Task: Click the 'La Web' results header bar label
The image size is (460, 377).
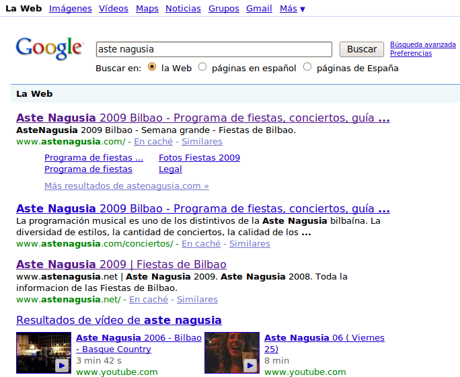Action: coord(34,94)
